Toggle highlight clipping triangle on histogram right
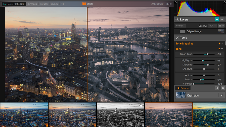The height and width of the screenshot is (127, 226). pos(225,2)
